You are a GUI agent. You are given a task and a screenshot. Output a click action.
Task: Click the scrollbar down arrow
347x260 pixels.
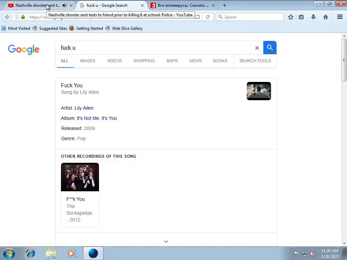click(x=344, y=244)
